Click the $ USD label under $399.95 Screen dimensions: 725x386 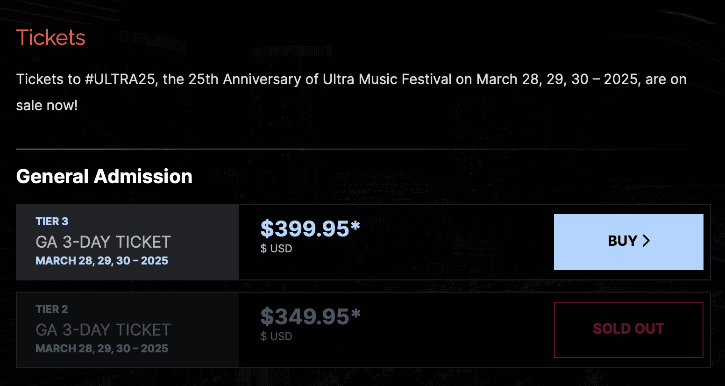(276, 249)
